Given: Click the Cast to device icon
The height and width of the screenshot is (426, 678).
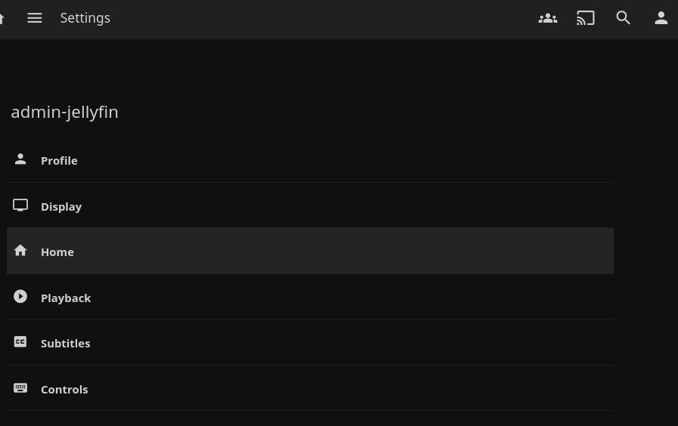Looking at the screenshot, I should click(586, 18).
